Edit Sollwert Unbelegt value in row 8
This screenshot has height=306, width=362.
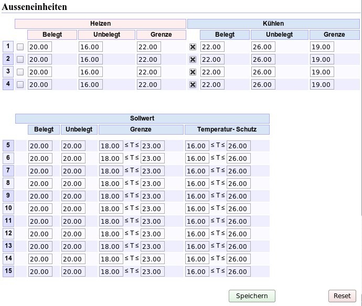[73, 183]
